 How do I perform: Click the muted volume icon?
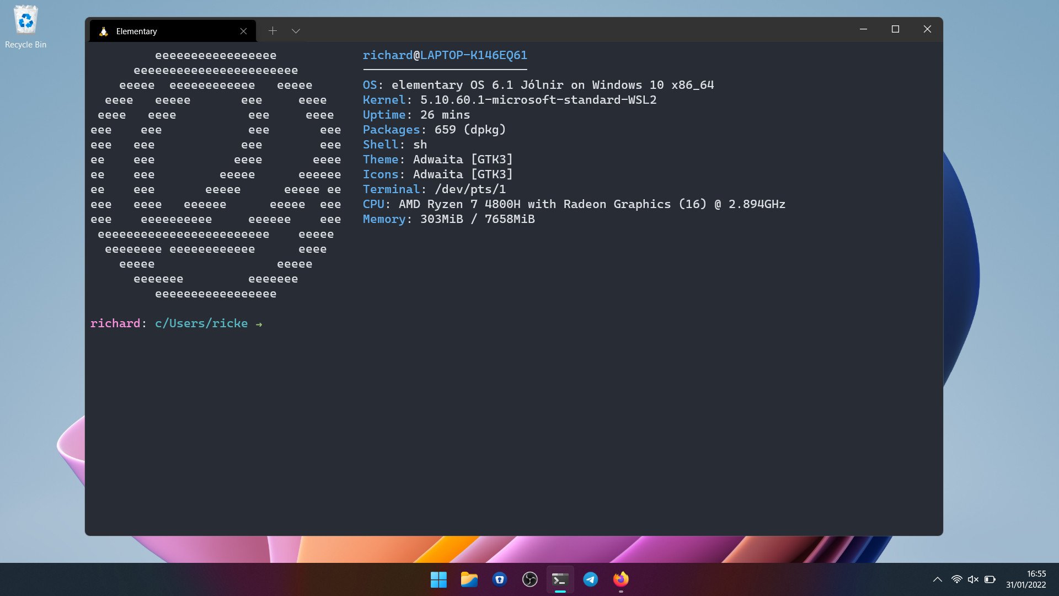(973, 579)
